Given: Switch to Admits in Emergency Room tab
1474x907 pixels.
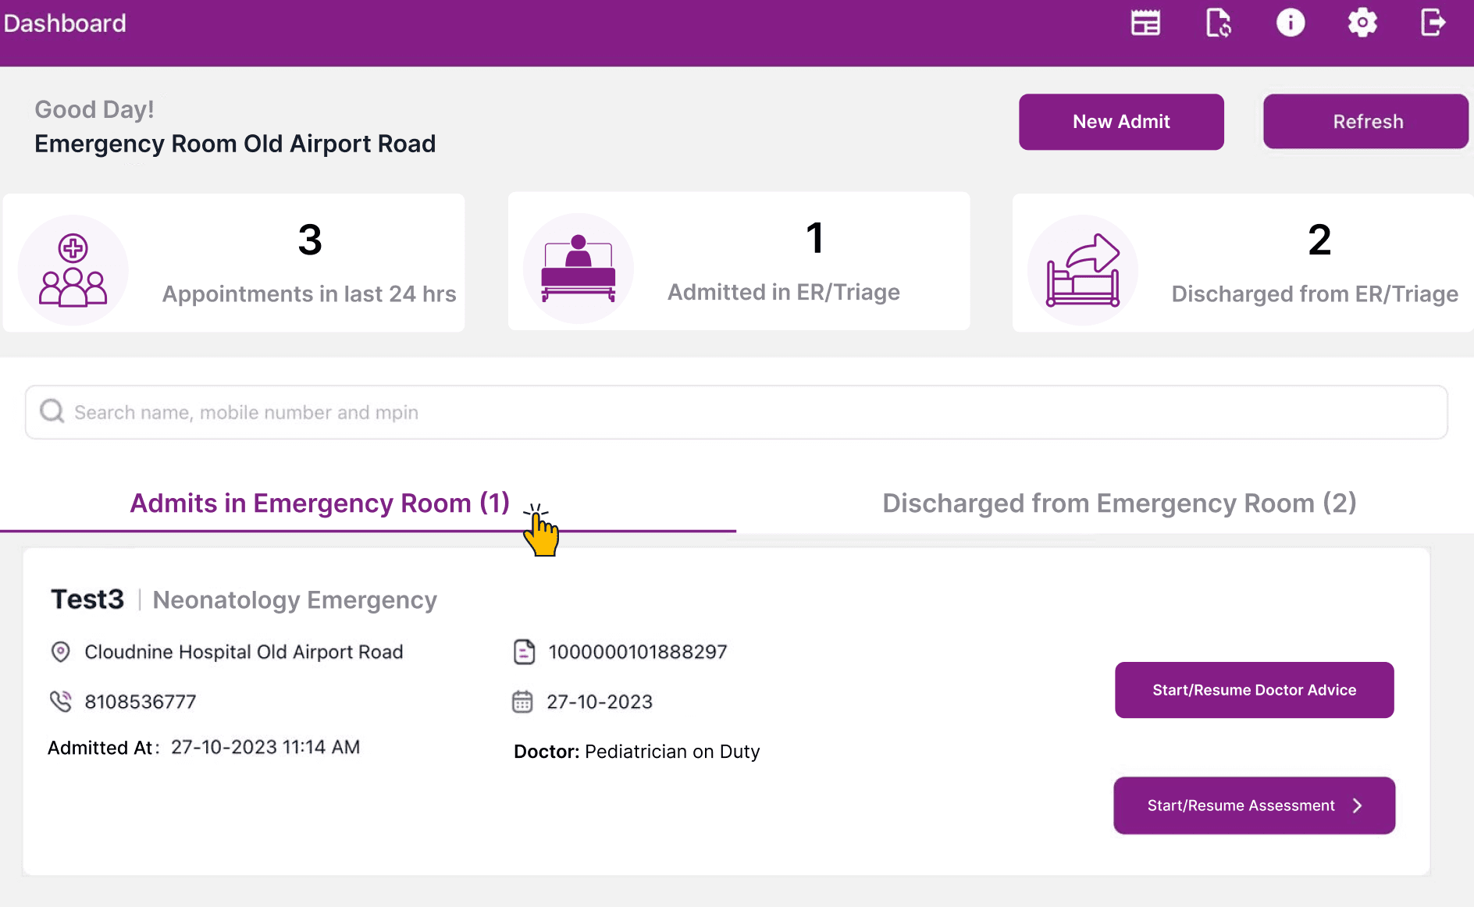Looking at the screenshot, I should pyautogui.click(x=319, y=503).
